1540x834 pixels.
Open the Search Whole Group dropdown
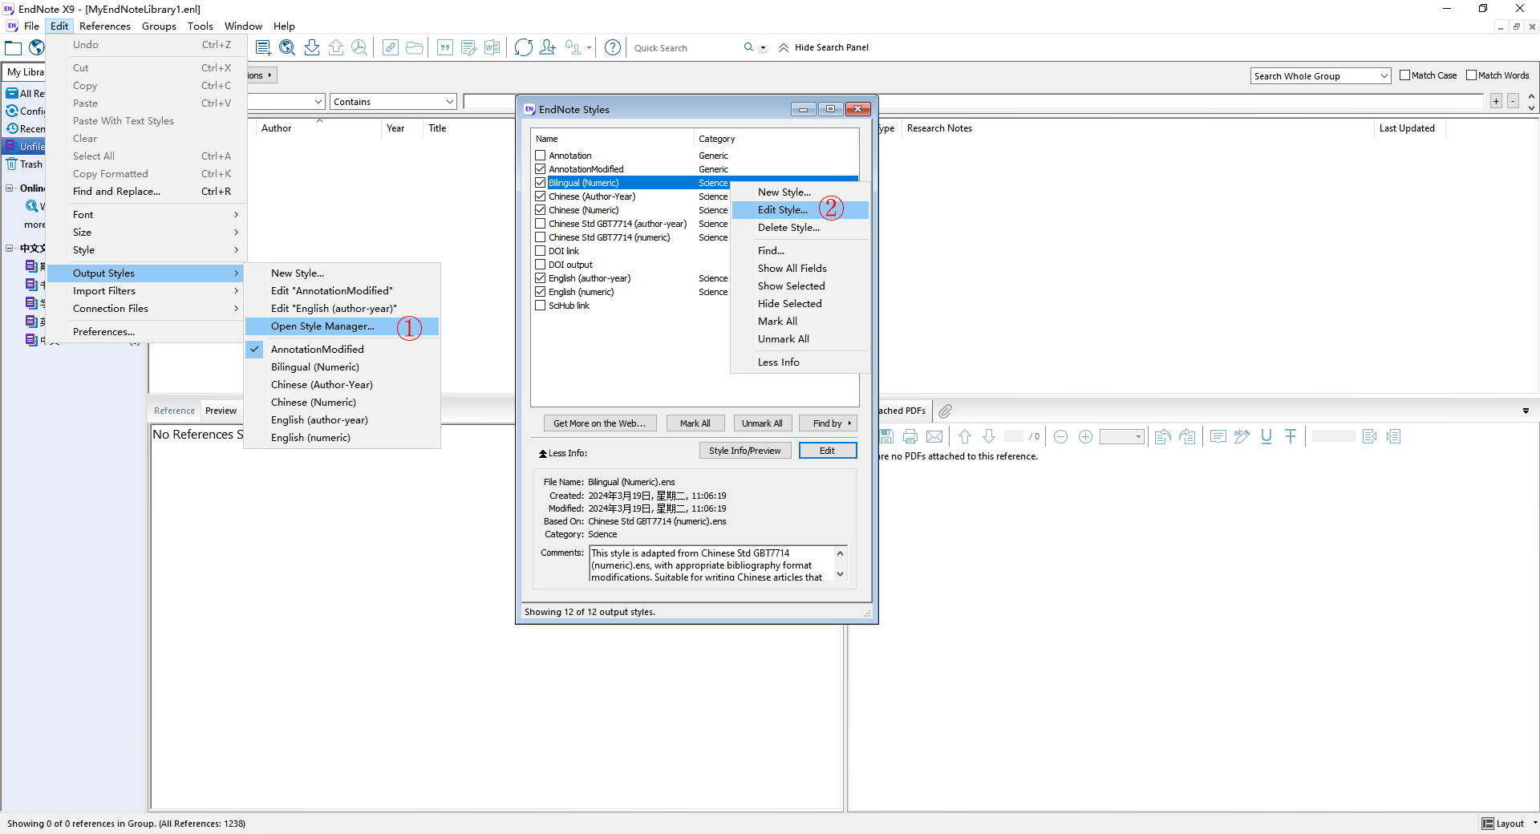coord(1320,76)
